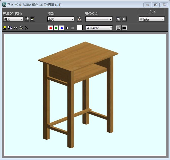Toggle the UI frame display icon

(x=124, y=28)
